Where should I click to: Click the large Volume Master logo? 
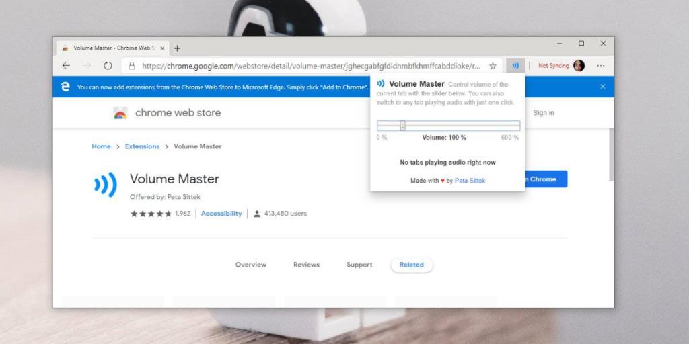tap(106, 185)
